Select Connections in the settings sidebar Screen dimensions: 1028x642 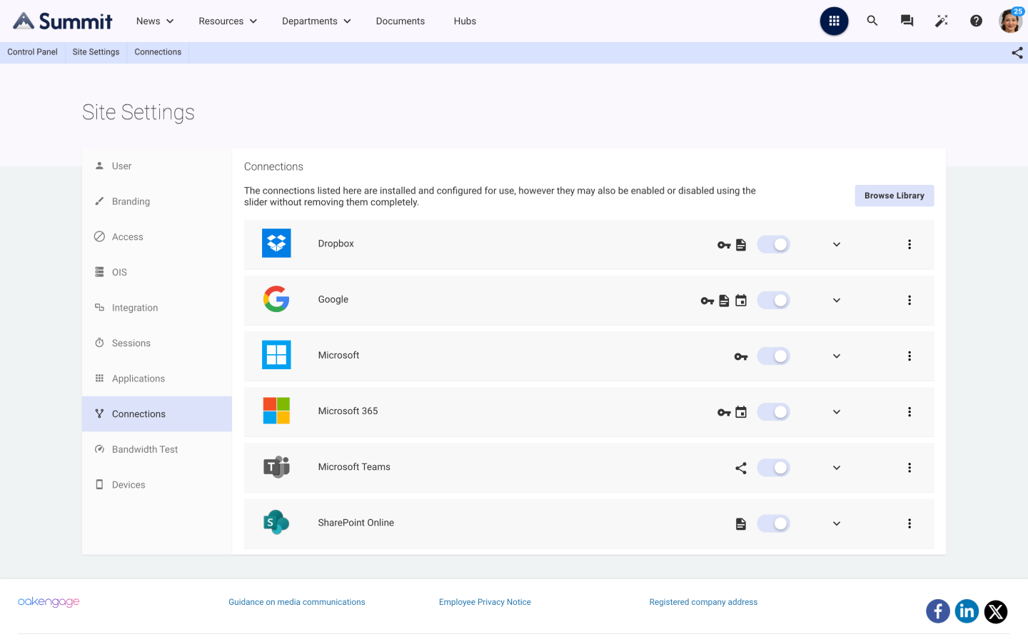[138, 413]
